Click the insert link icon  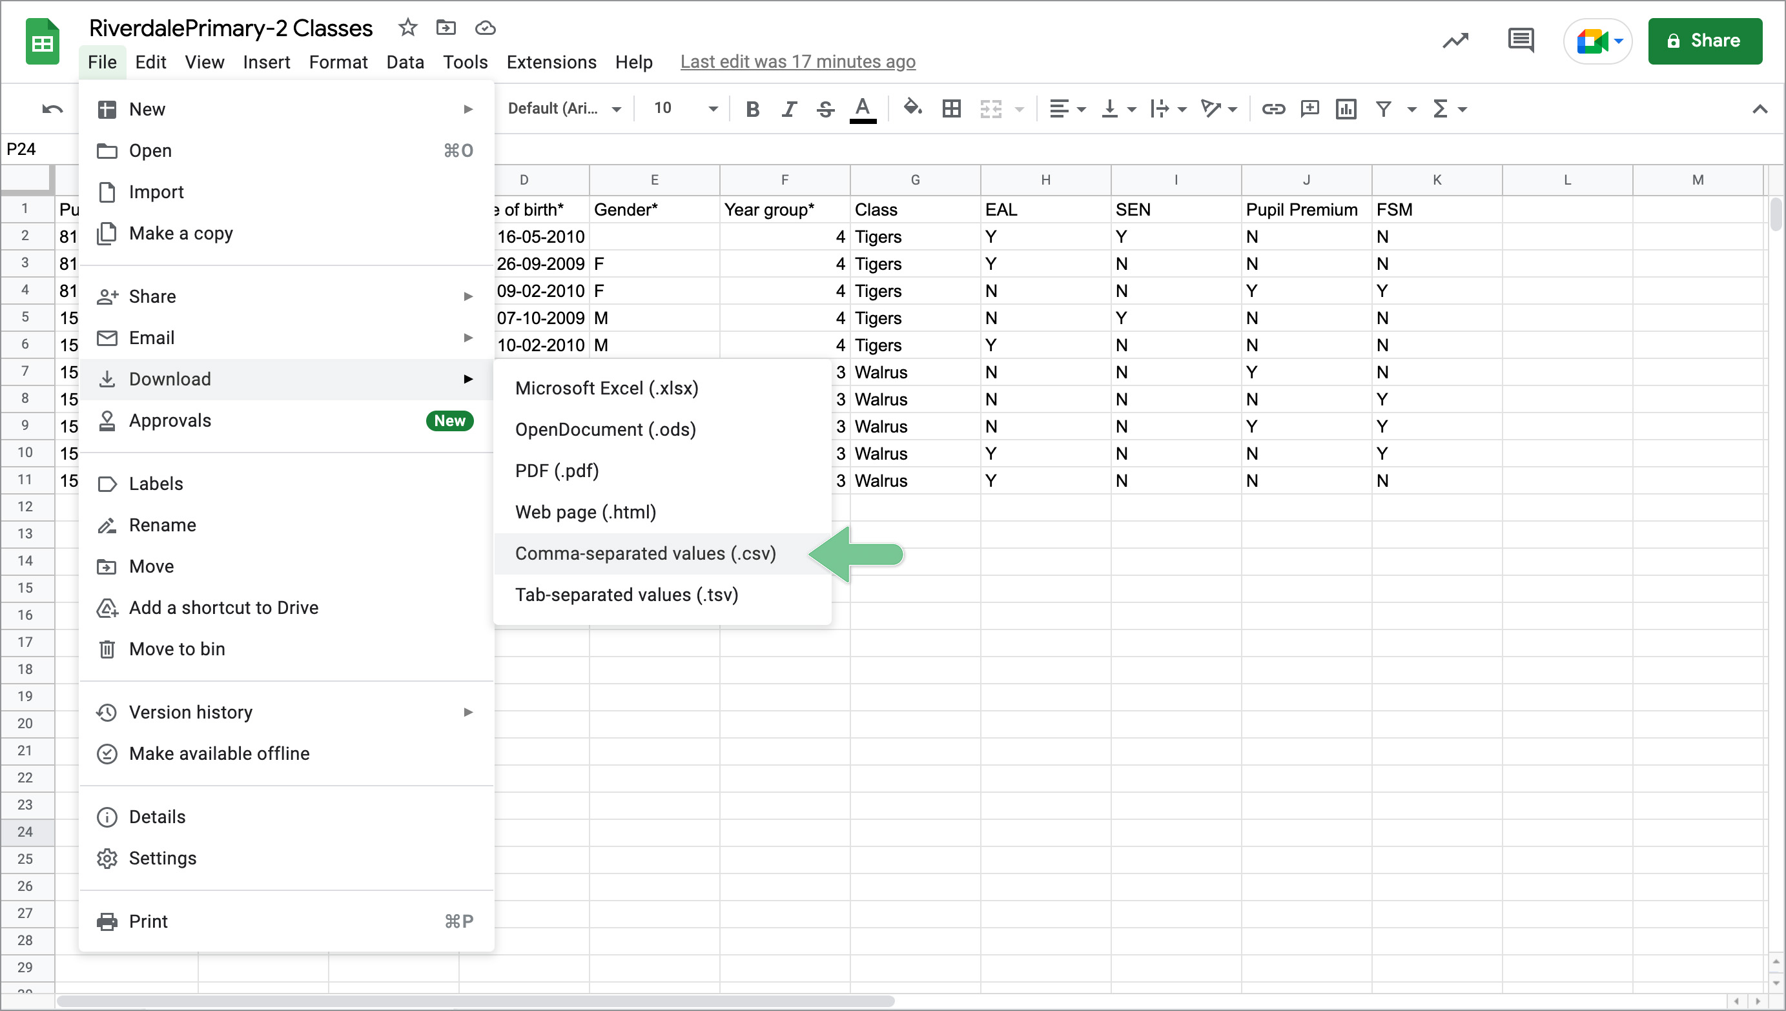pyautogui.click(x=1273, y=109)
